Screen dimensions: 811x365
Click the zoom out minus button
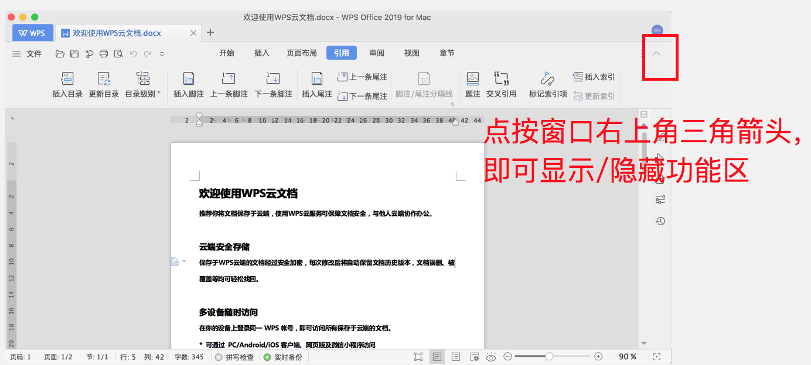[508, 356]
